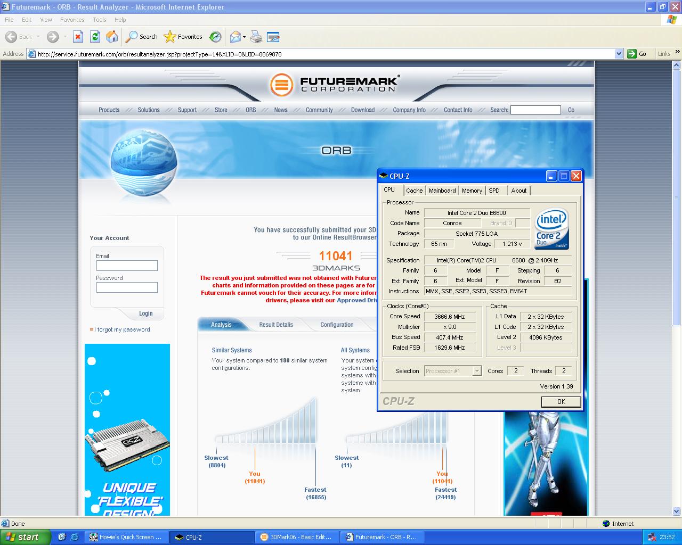Expand the Forward button history dropdown arrow

65,37
